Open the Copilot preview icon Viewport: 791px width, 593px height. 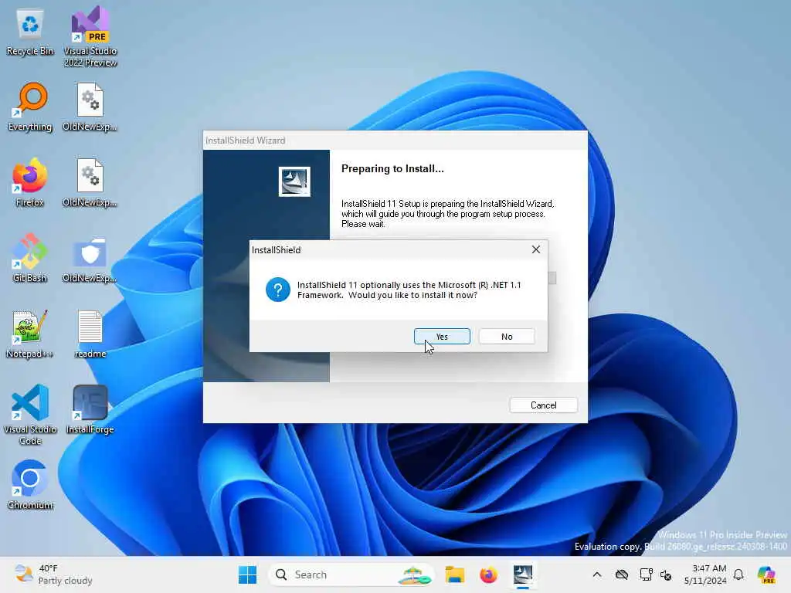tap(766, 574)
